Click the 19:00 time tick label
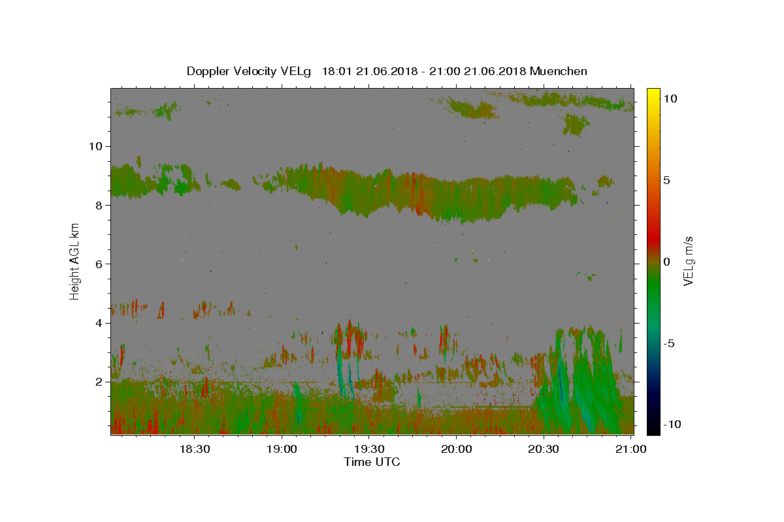Screen dimensions: 784x522 (282, 449)
